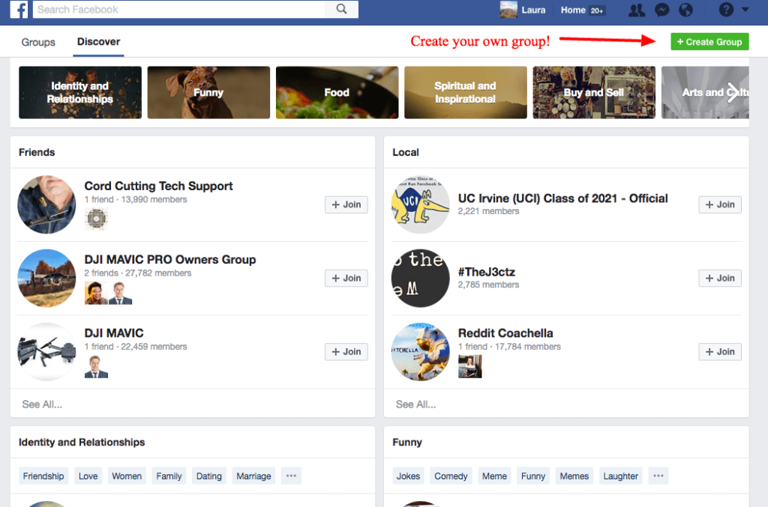768x507 pixels.
Task: Open the Buy and Sell category card
Action: [594, 92]
